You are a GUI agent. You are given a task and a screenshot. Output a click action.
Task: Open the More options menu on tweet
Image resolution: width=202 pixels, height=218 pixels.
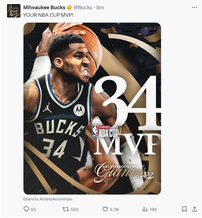[x=194, y=7]
